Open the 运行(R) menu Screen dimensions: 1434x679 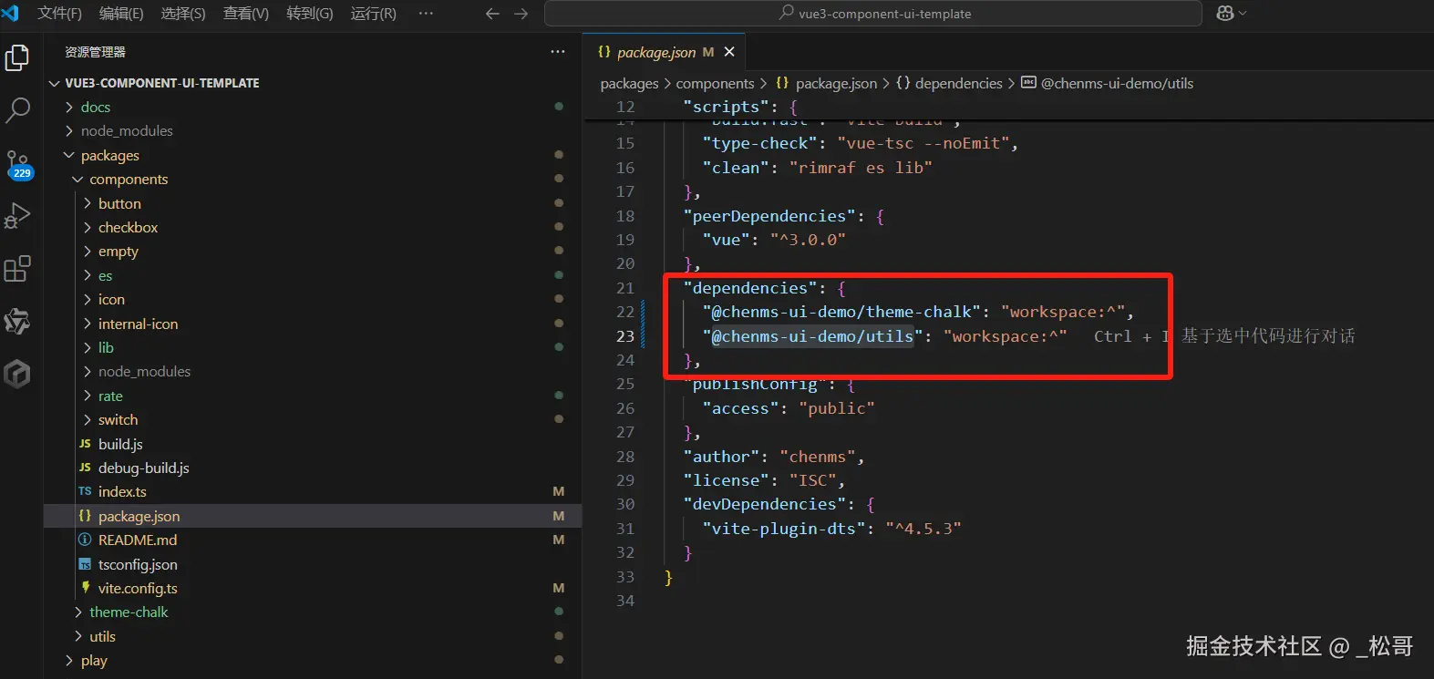coord(374,14)
